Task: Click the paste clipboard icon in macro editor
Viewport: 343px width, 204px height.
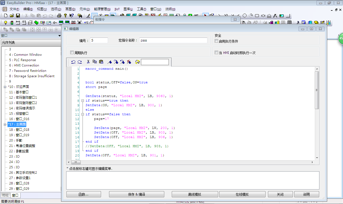Action: coord(101,62)
